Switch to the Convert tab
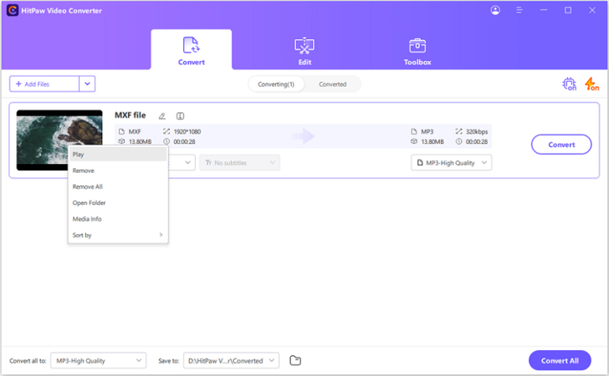The width and height of the screenshot is (609, 376). tap(191, 50)
